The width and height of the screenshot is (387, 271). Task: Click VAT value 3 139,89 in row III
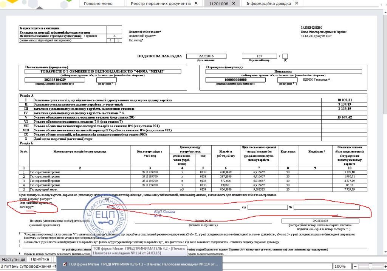(x=344, y=109)
